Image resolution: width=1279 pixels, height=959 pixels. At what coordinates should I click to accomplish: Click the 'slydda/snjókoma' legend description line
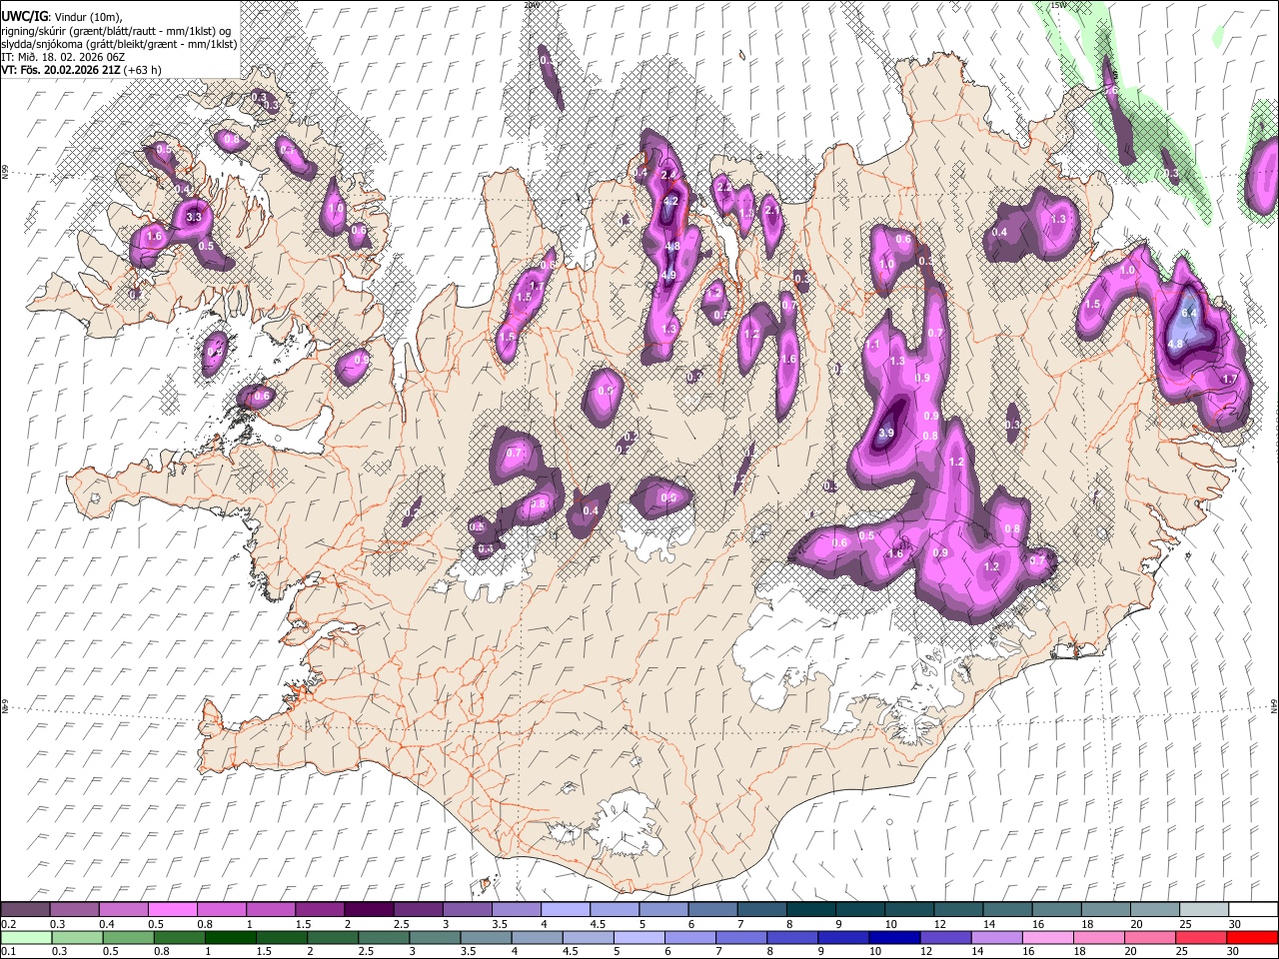(119, 44)
